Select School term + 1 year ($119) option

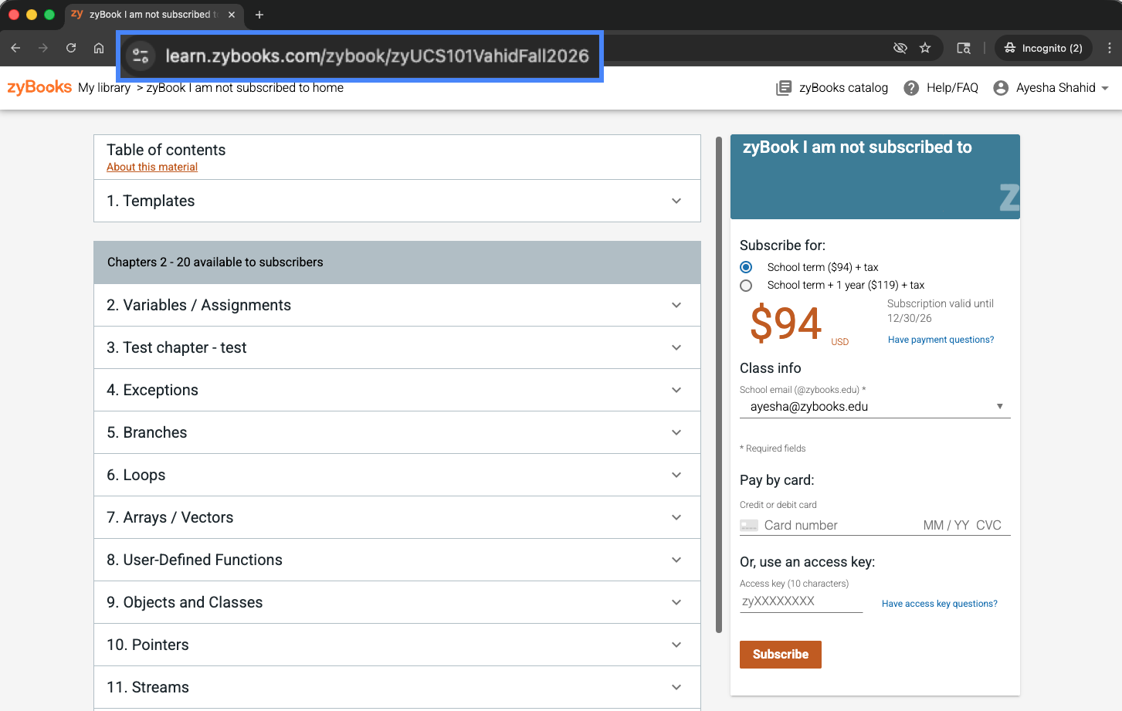pos(746,286)
